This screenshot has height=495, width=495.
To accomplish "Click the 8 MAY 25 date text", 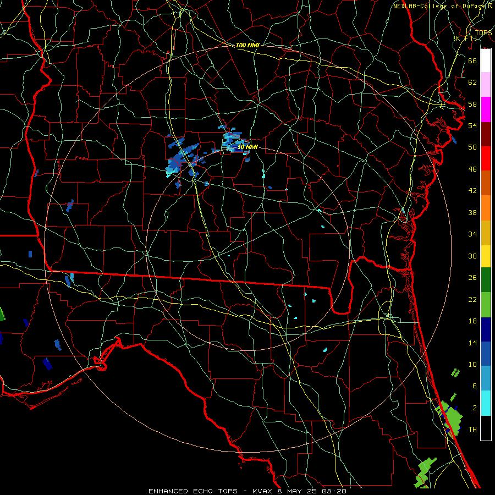I will tap(298, 491).
